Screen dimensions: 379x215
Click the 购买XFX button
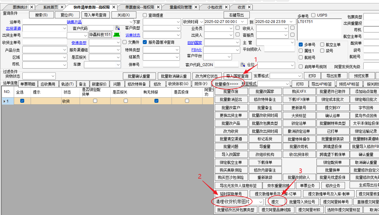299,91
